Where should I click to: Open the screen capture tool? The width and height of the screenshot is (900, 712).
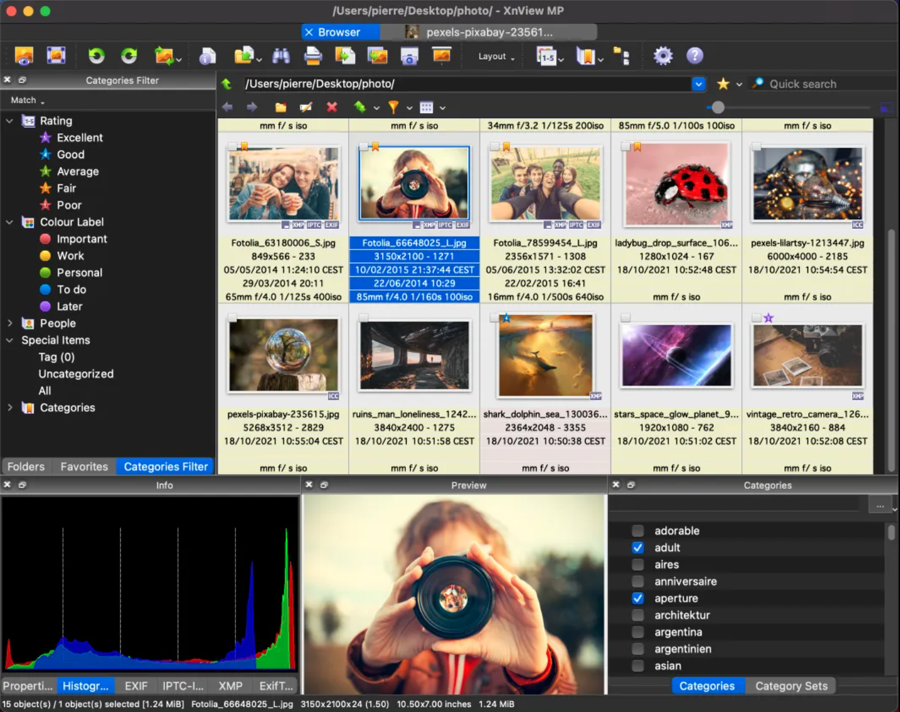point(409,55)
